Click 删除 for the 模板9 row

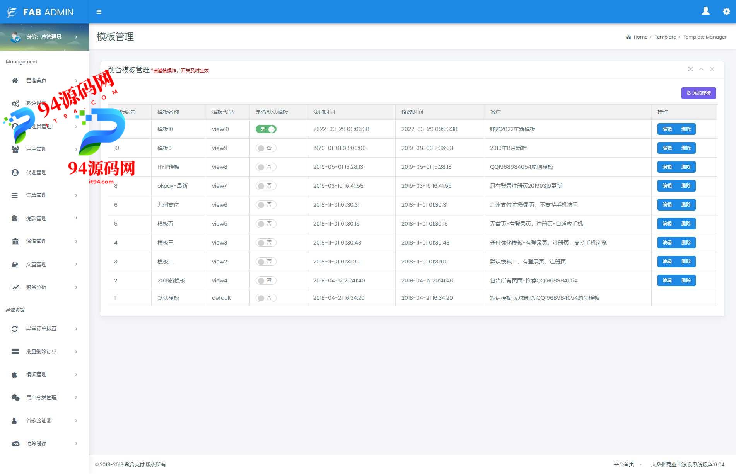pos(686,148)
